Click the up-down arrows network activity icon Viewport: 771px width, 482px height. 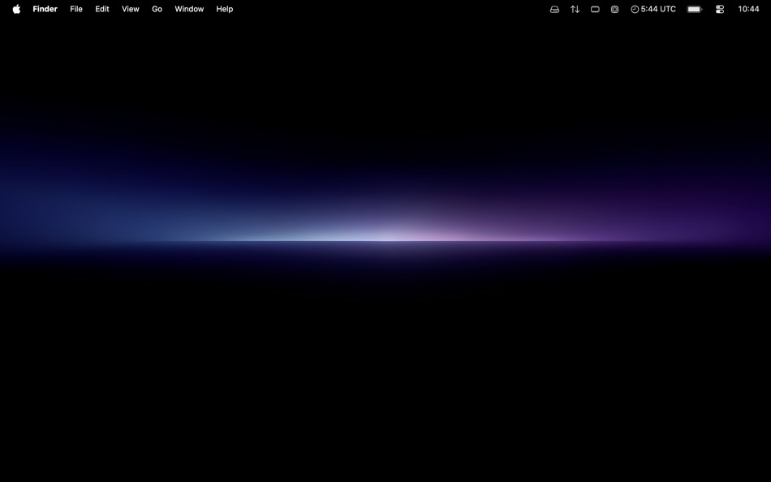click(575, 9)
